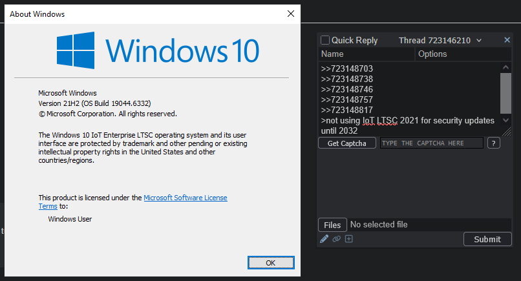Submit the quick reply post
The image size is (521, 281).
(x=487, y=239)
